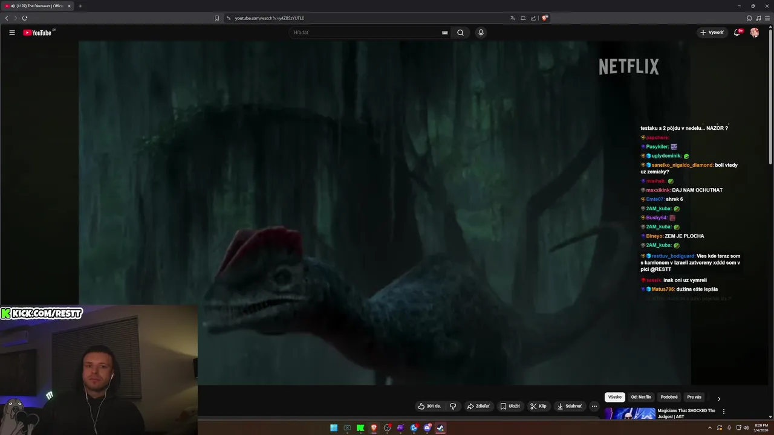Open the Discord taskbar icon
The height and width of the screenshot is (435, 774).
[x=428, y=428]
